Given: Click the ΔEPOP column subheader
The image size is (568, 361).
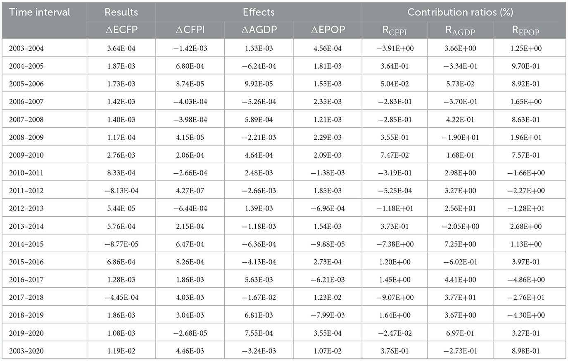Looking at the screenshot, I should click(328, 30).
